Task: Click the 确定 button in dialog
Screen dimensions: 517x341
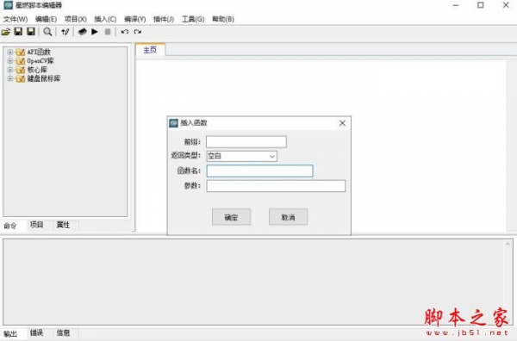Action: tap(232, 217)
